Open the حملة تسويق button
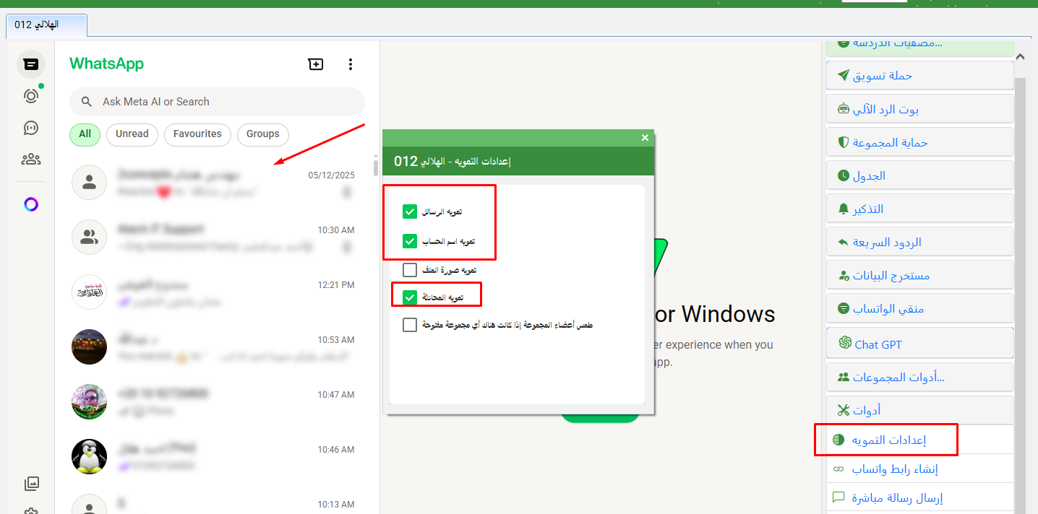1038x514 pixels. pos(919,76)
